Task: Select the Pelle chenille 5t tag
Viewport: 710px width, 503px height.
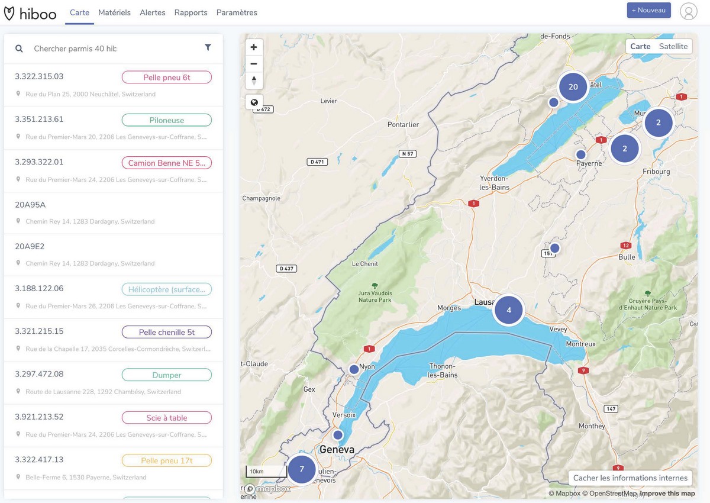Action: click(x=166, y=332)
